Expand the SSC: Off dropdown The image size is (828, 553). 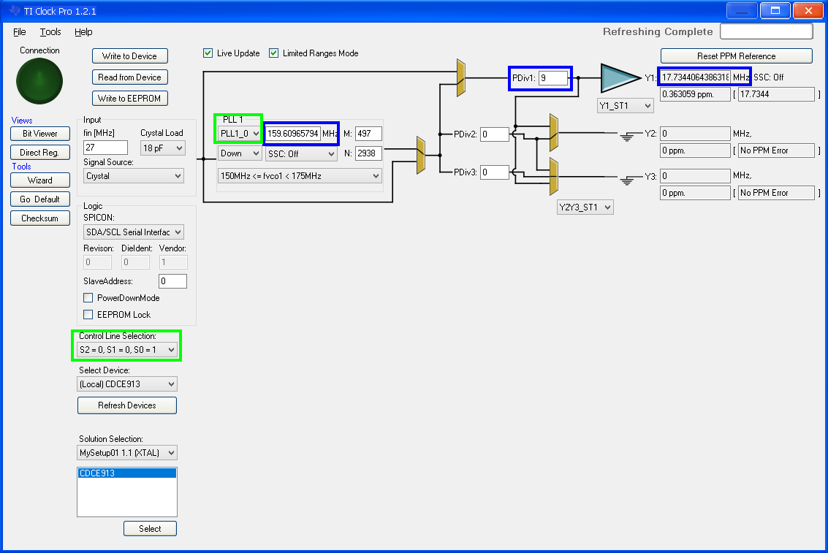(x=301, y=153)
